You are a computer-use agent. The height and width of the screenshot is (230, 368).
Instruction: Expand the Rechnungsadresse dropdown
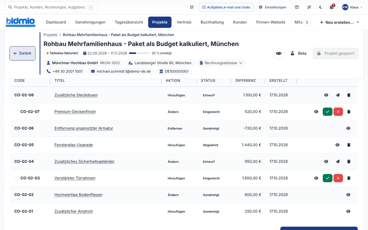(x=221, y=63)
